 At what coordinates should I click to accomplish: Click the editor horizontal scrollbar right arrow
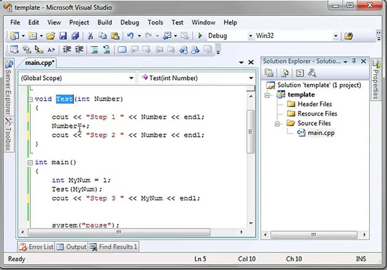tap(241, 232)
